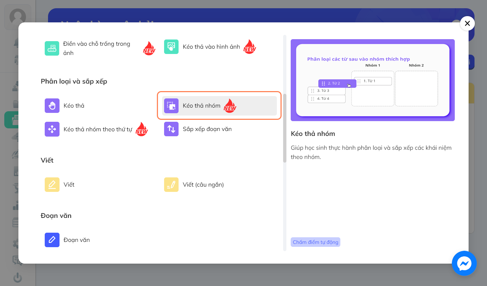Click the Viết option label
This screenshot has height=286, width=487.
coord(69,185)
